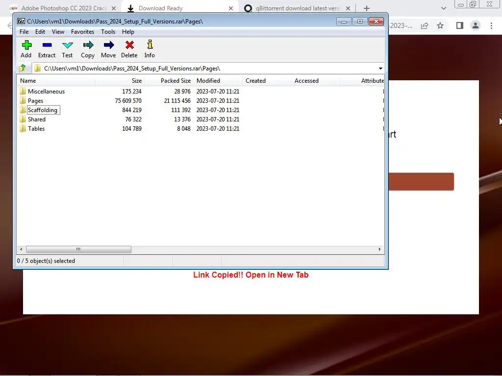Click the Chrome share page icon
The image size is (502, 376).
coord(425,25)
